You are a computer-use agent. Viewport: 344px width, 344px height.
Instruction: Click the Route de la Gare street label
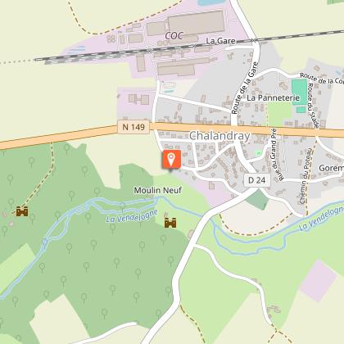(x=245, y=88)
